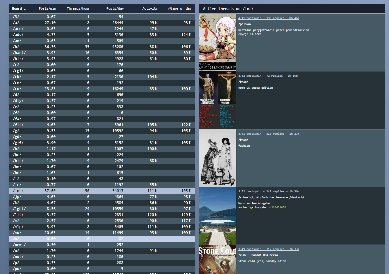The width and height of the screenshot is (389, 274).
Task: Select the /3/ board row
Action: (x=102, y=17)
